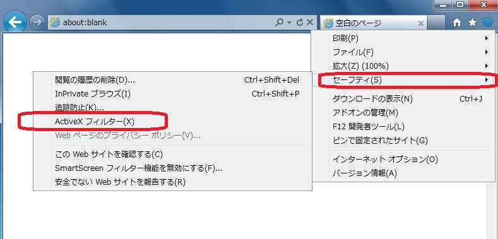The width and height of the screenshot is (498, 239).
Task: Open the Tools gear icon menu
Action: (x=488, y=22)
